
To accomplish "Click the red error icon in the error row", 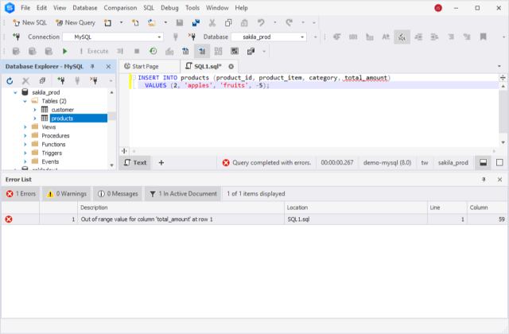I will click(9, 219).
